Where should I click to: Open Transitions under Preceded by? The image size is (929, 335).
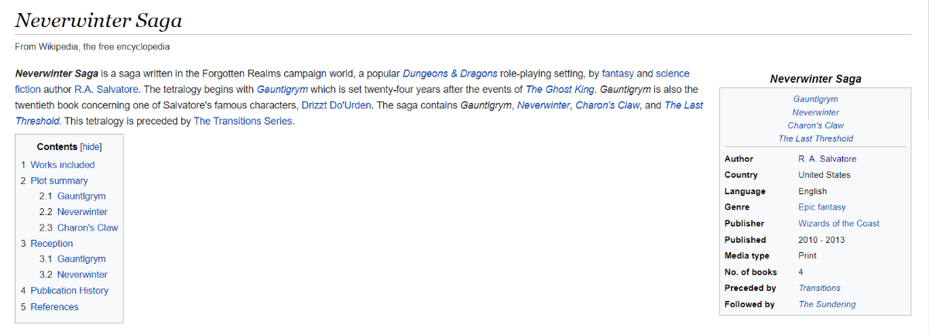point(820,288)
